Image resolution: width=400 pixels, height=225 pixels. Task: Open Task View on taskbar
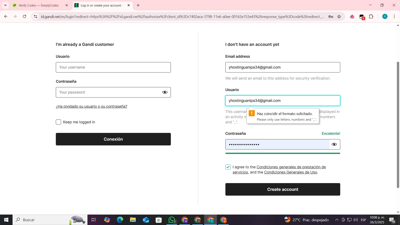tap(94, 220)
